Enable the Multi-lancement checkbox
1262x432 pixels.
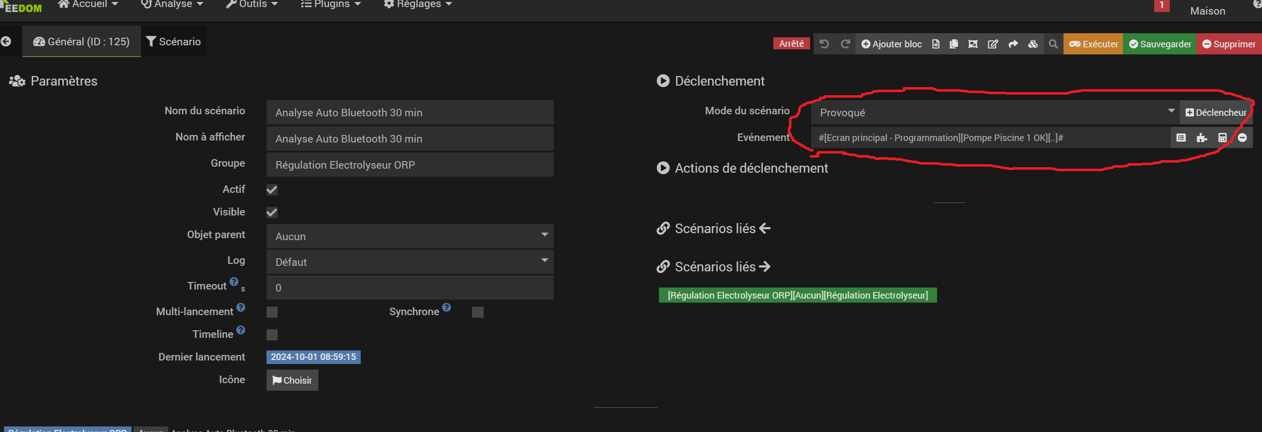click(272, 312)
